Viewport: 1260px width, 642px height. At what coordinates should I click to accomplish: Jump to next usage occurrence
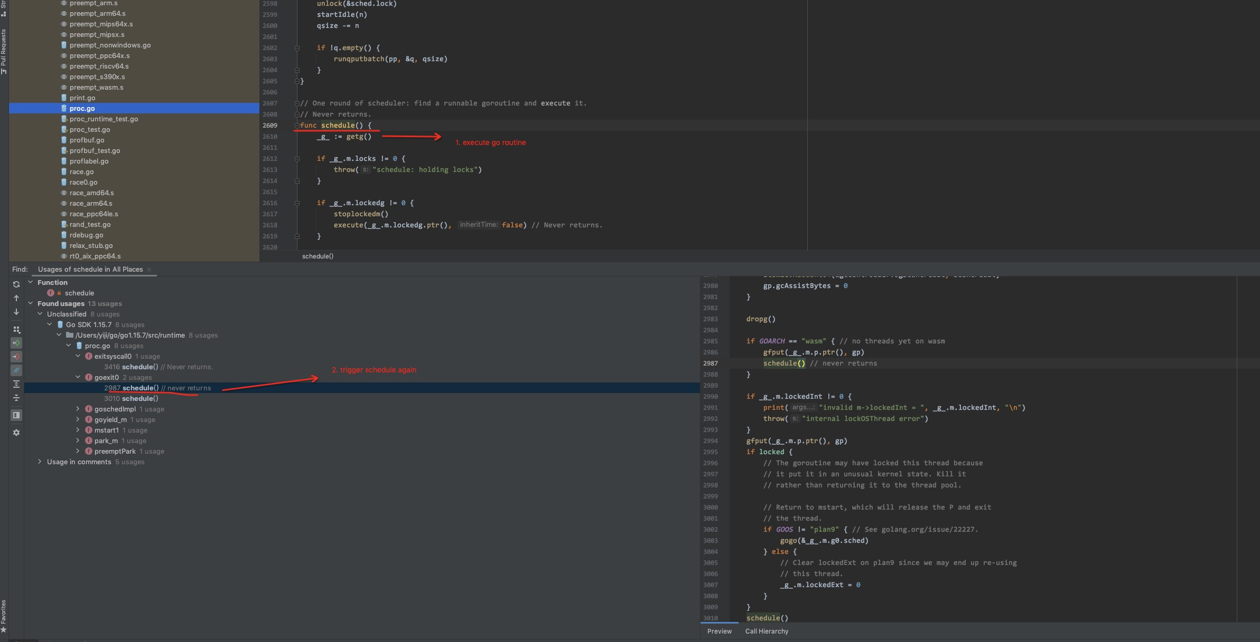point(16,312)
